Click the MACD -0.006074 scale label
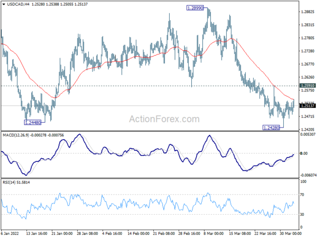This screenshot has width=317, height=238. click(x=308, y=175)
